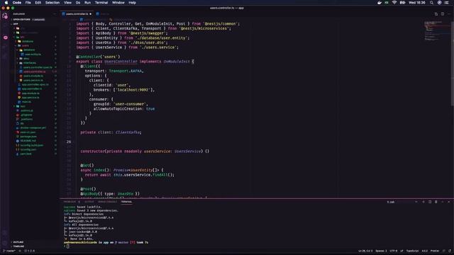Screen dimensions: 454x255
Task: Open macOS Spotlight search icon
Action: point(431,3)
